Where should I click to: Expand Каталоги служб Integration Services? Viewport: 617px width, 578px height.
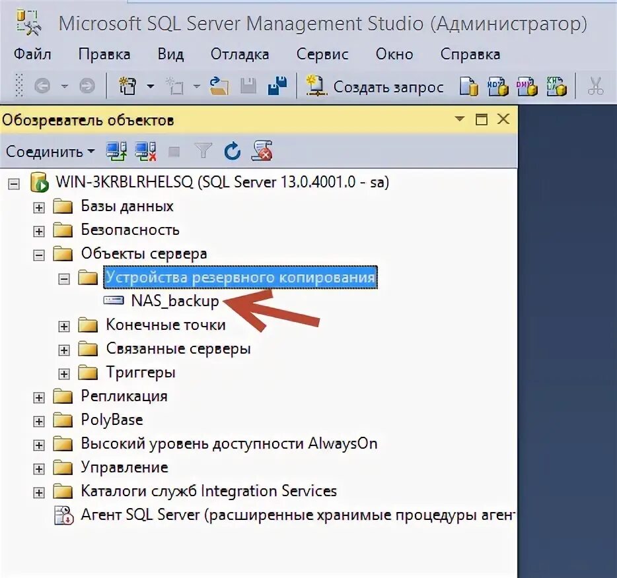pyautogui.click(x=38, y=493)
